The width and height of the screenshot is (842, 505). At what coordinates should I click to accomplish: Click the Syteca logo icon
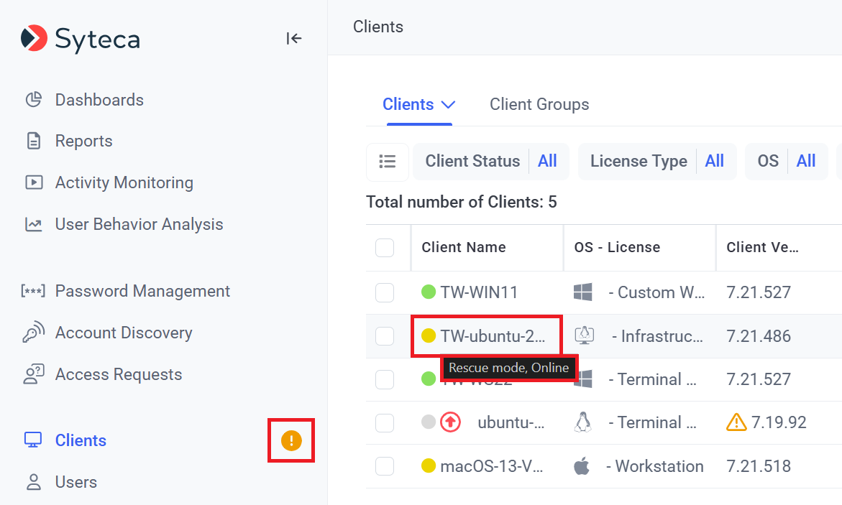tap(34, 39)
